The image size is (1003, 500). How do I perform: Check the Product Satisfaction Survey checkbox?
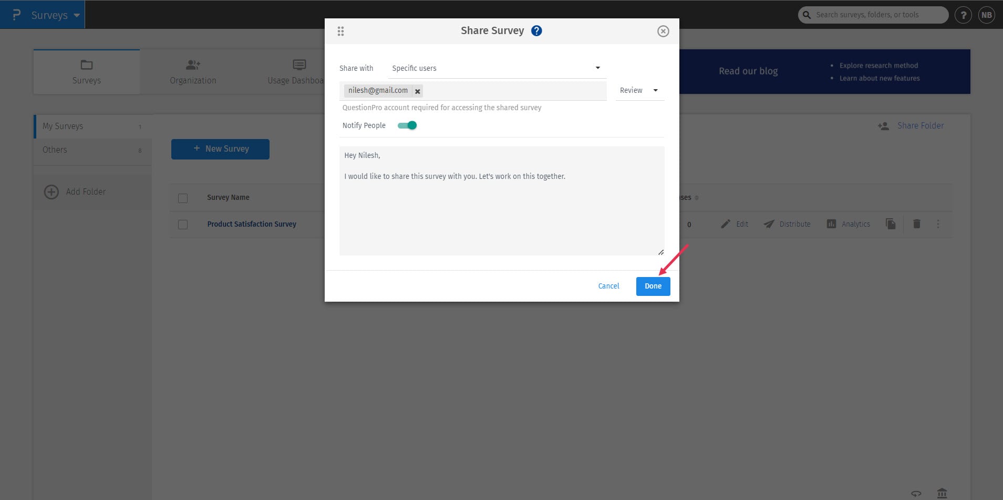(x=183, y=224)
